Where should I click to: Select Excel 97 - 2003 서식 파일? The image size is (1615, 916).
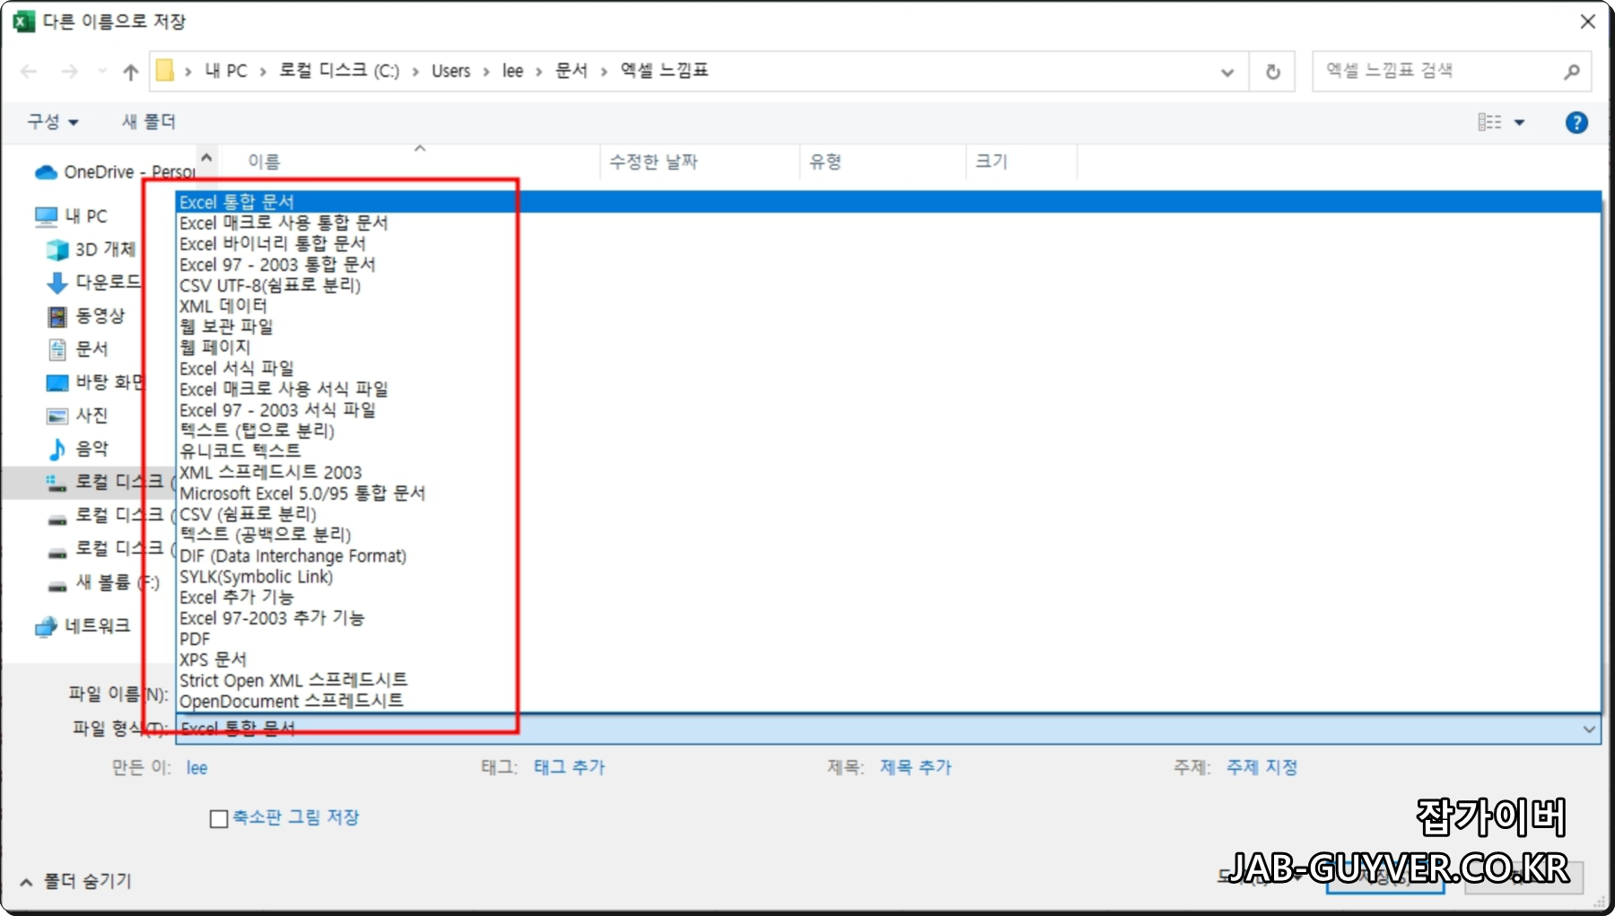point(888,410)
